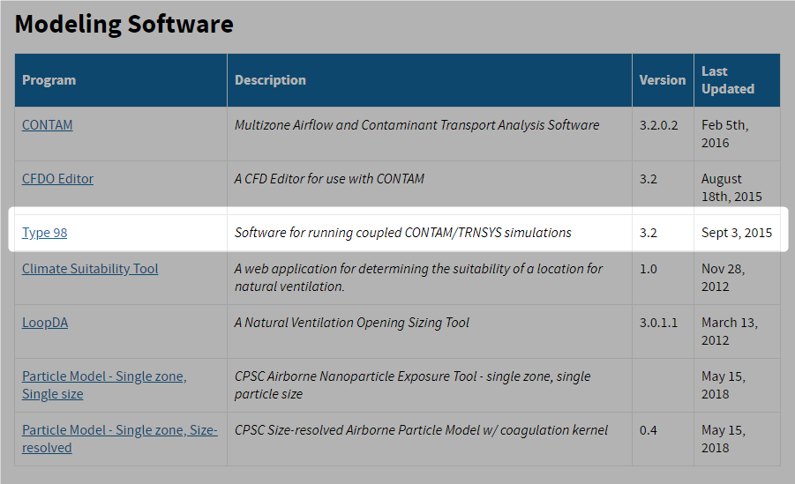Screen dimensions: 795x484
Task: Click the Version column header
Action: 662,80
